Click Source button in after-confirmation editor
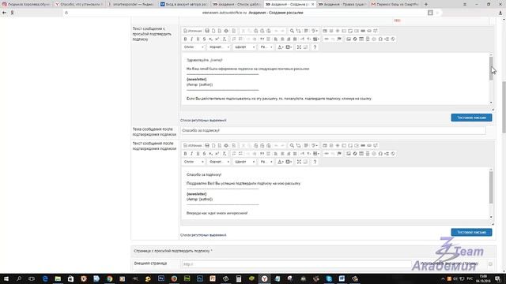Viewport: 506px width, 284px height. [193, 145]
